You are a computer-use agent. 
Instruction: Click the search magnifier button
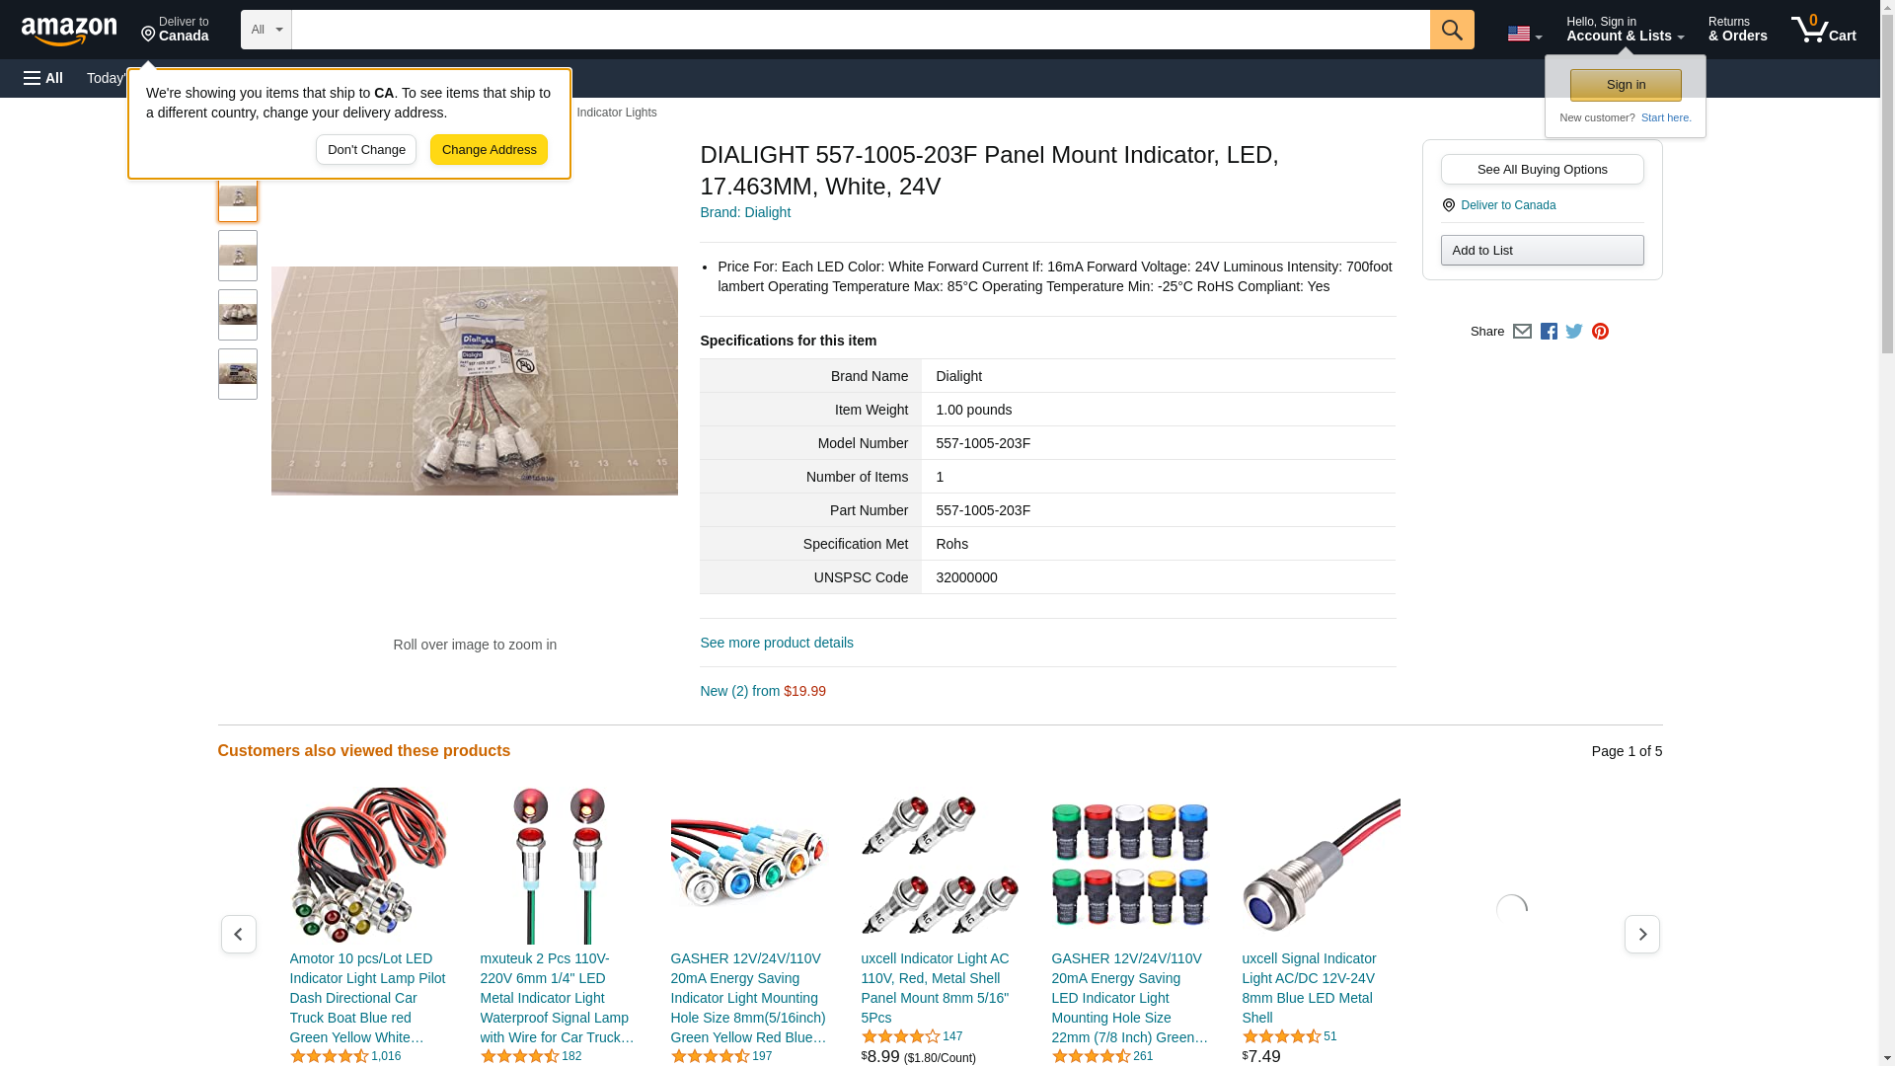[1451, 30]
